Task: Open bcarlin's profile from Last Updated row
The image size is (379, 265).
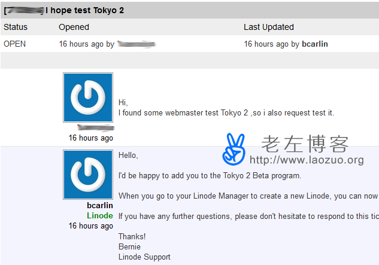Action: click(314, 44)
